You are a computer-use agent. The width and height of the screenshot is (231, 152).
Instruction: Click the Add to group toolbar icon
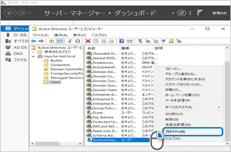point(179,41)
